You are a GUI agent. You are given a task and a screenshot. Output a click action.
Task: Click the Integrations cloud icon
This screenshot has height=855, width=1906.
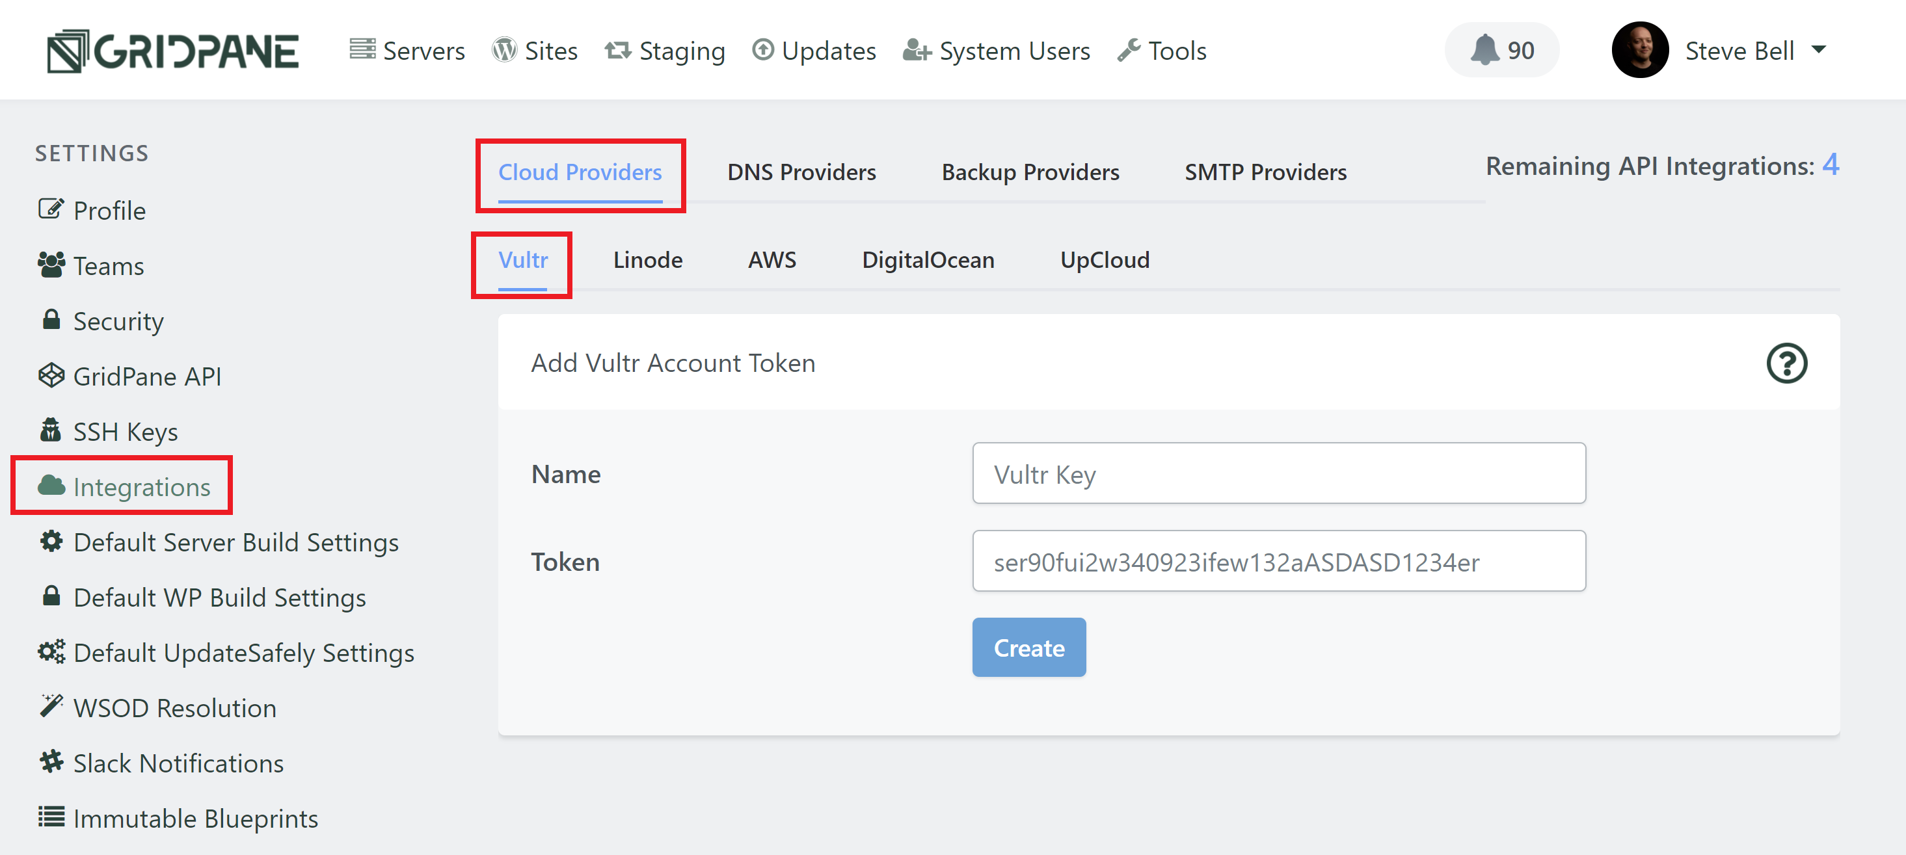[x=51, y=484]
